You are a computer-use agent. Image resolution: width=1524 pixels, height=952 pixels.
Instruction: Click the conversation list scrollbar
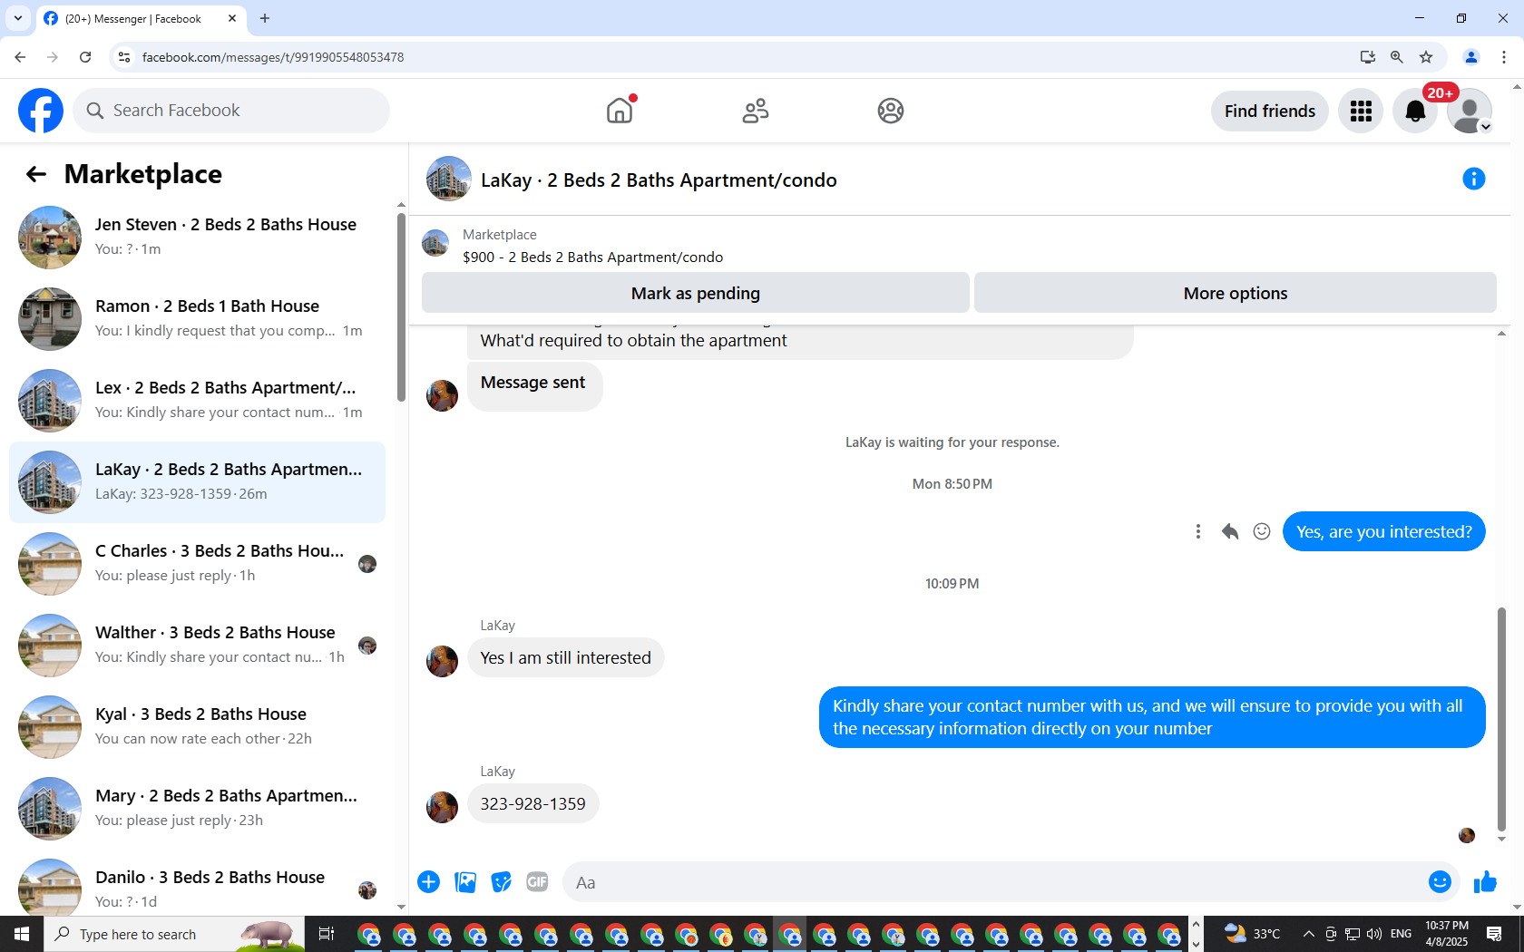click(401, 307)
